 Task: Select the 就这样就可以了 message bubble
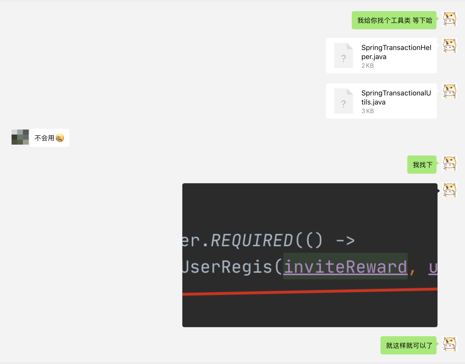[409, 345]
